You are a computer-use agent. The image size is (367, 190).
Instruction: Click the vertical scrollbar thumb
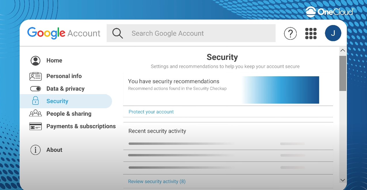pyautogui.click(x=343, y=73)
